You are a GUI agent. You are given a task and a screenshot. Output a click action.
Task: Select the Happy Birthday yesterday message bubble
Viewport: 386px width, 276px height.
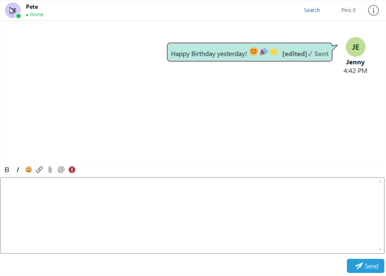click(x=250, y=52)
